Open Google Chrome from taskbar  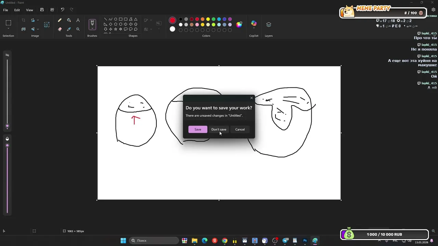click(224, 241)
